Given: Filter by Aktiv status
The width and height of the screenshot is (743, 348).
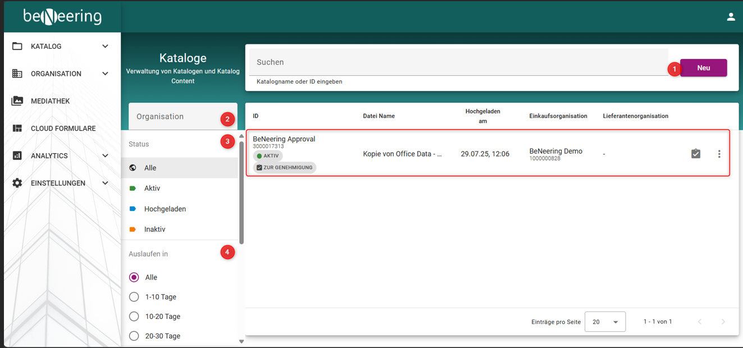Looking at the screenshot, I should click(x=152, y=189).
